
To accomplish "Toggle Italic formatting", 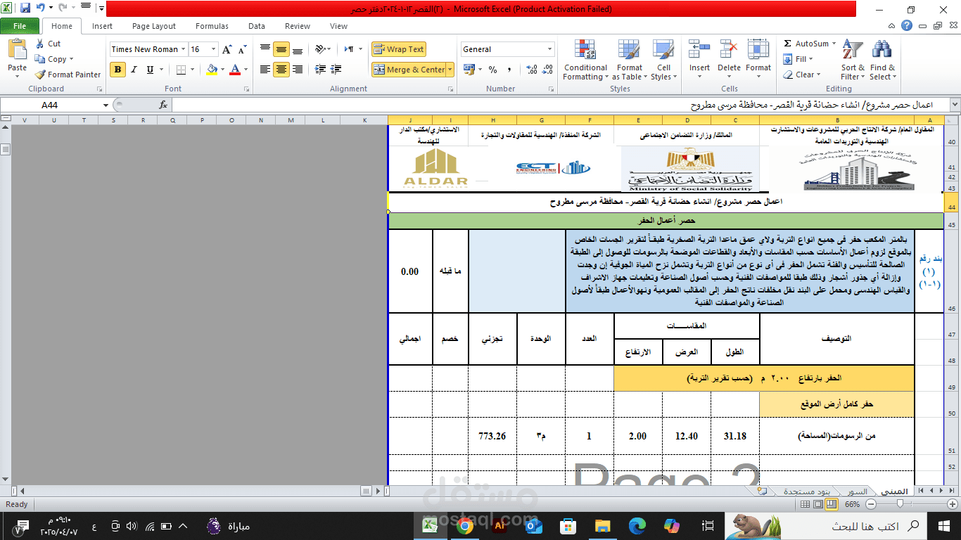I will (x=133, y=70).
